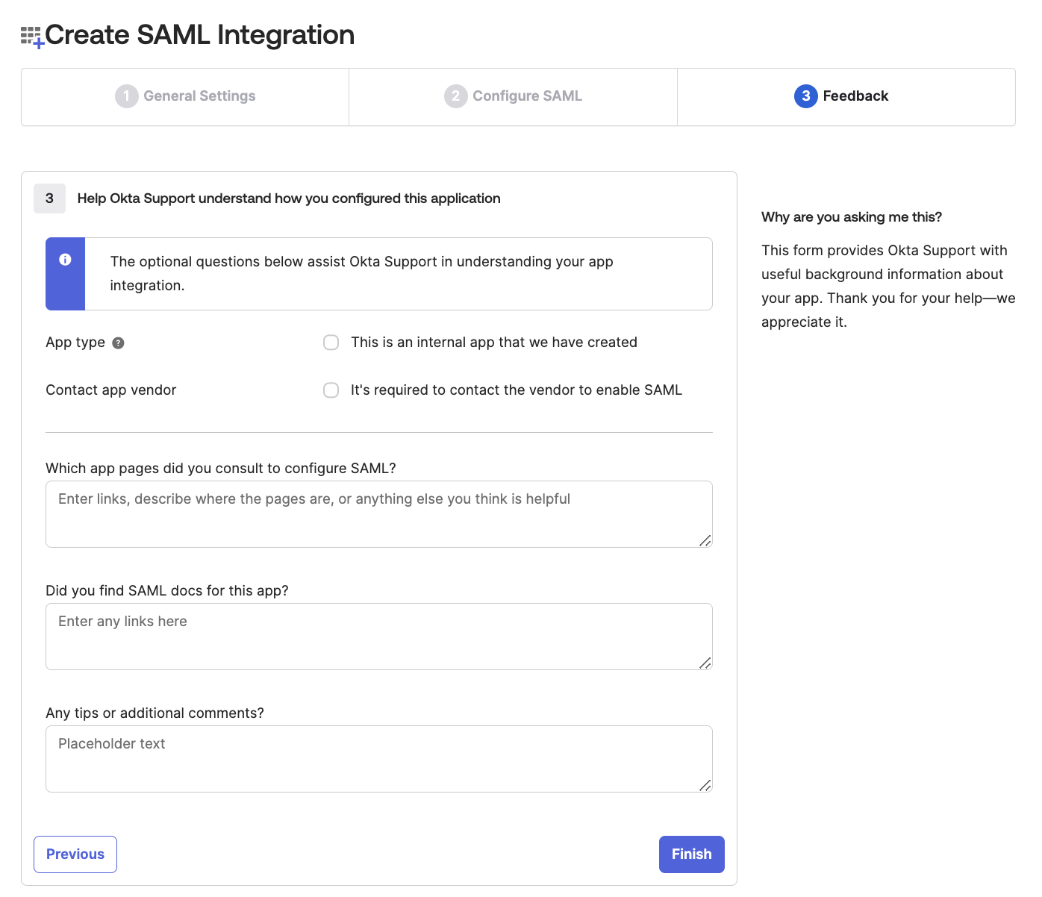The width and height of the screenshot is (1042, 897).
Task: Click the Previous button
Action: [x=75, y=854]
